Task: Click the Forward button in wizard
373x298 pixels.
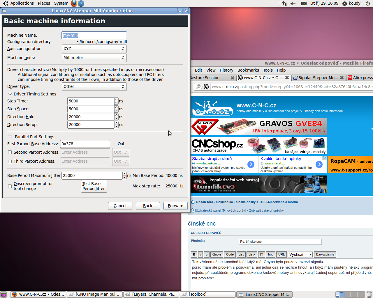Action: click(175, 206)
